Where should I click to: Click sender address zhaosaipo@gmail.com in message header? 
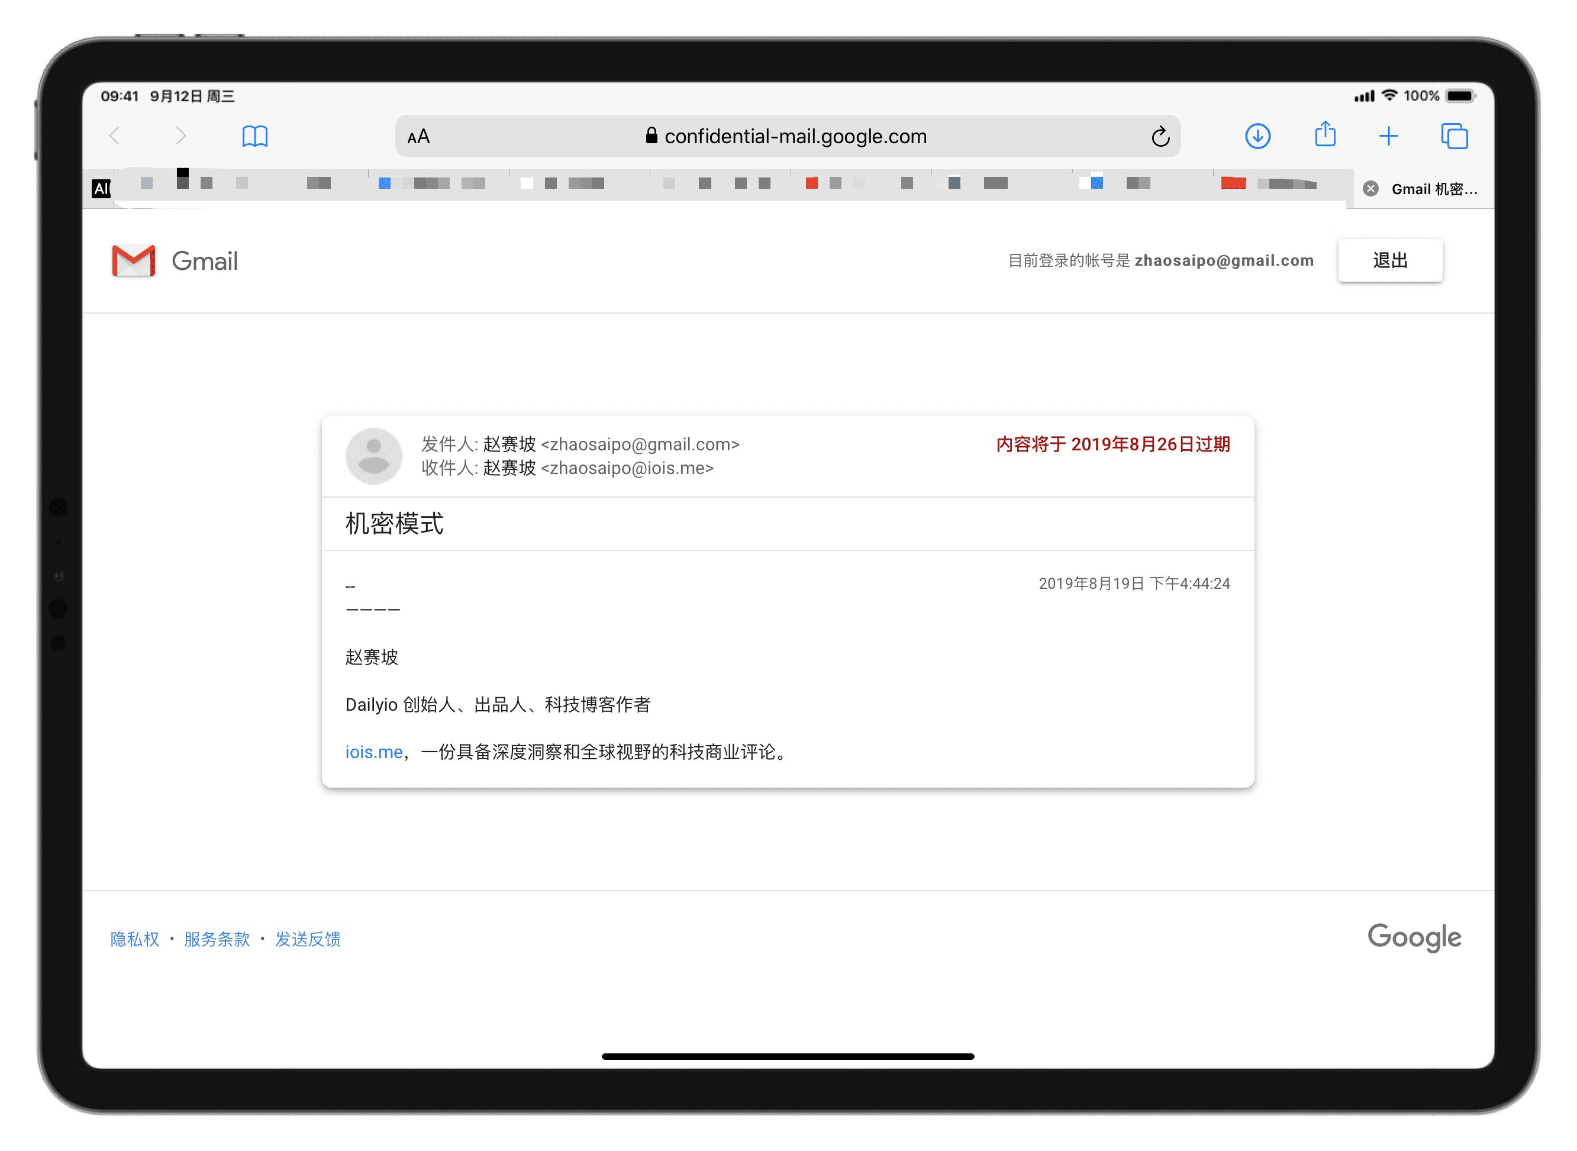tap(640, 444)
